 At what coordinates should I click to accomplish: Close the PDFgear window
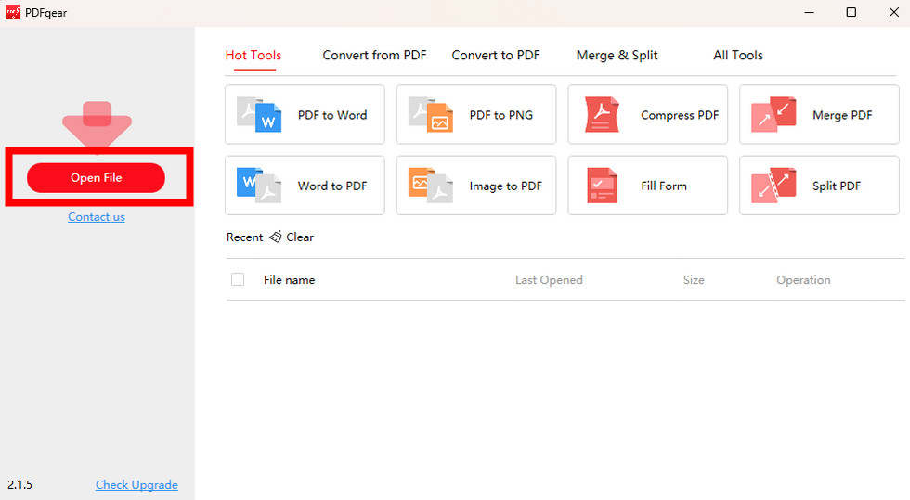(893, 12)
